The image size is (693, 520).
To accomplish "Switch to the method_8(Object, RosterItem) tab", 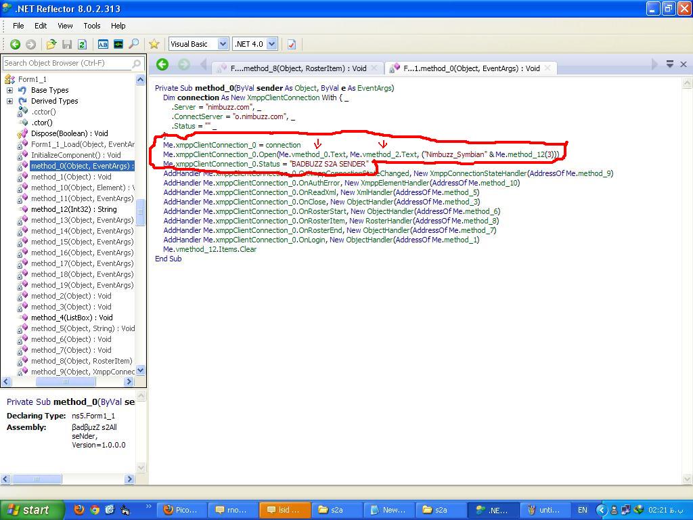I will coord(298,68).
